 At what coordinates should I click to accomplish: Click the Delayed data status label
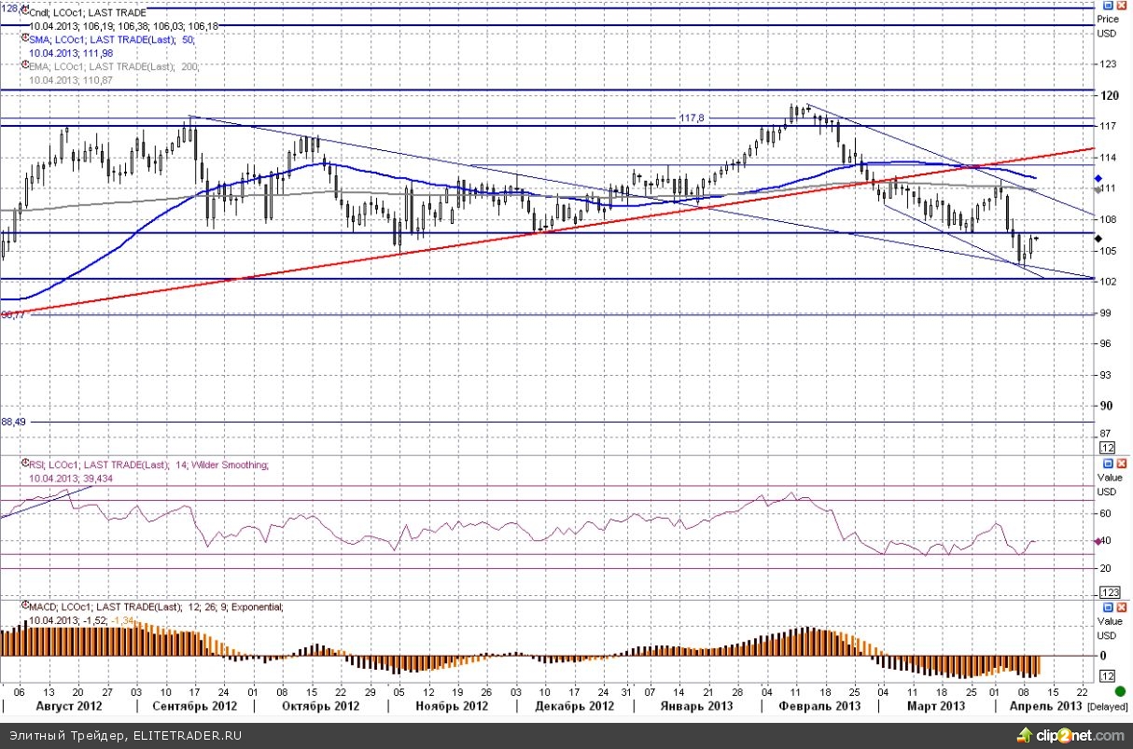(x=1109, y=706)
